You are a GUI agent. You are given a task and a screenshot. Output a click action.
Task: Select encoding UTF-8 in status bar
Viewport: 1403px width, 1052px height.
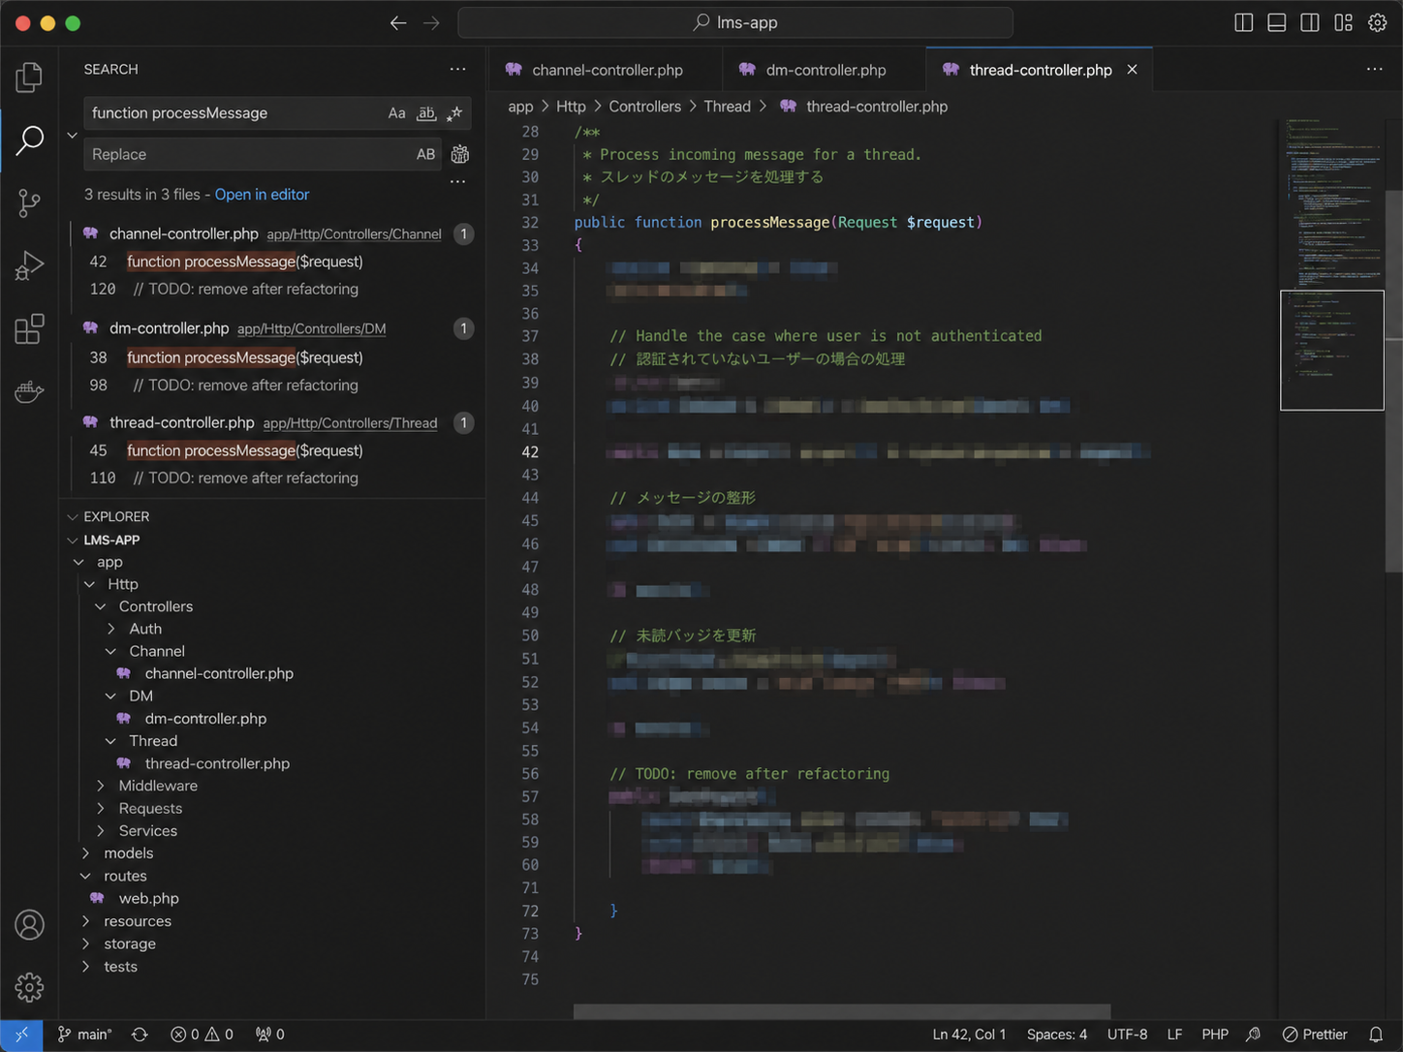(x=1127, y=1035)
